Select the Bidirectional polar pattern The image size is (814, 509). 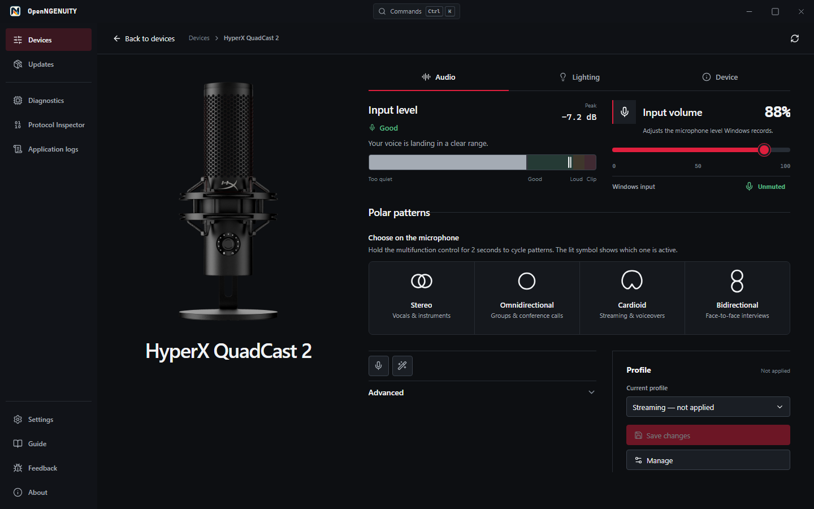click(x=737, y=298)
